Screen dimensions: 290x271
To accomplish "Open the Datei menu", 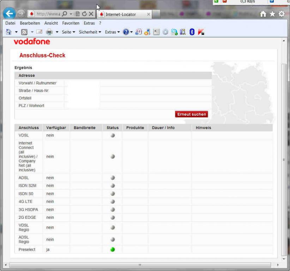I will 10,23.
